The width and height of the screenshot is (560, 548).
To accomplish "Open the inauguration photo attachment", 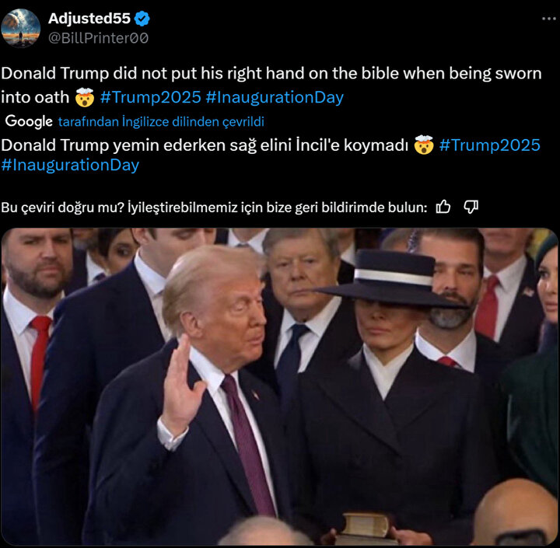I will coord(279,386).
